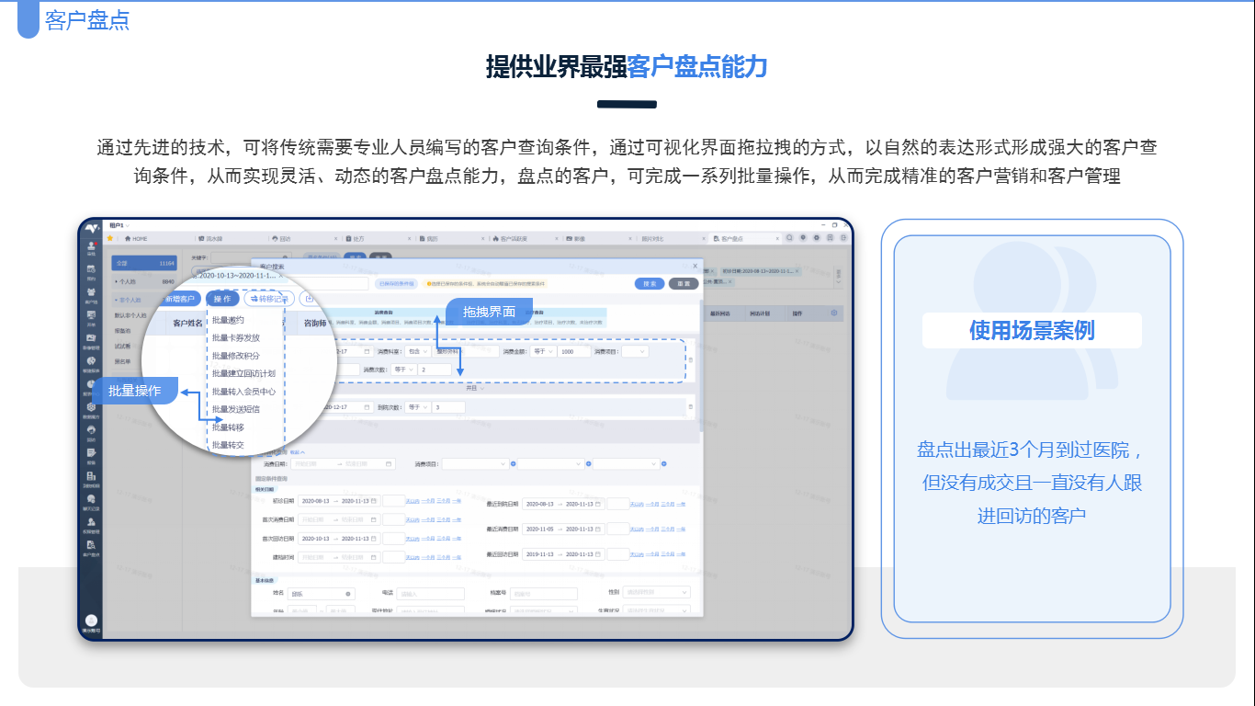Clear the 姓名 field with its clear icon
Image resolution: width=1255 pixels, height=706 pixels.
348,594
